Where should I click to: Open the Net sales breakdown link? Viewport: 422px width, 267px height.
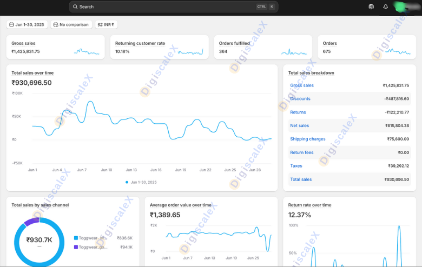tap(300, 125)
